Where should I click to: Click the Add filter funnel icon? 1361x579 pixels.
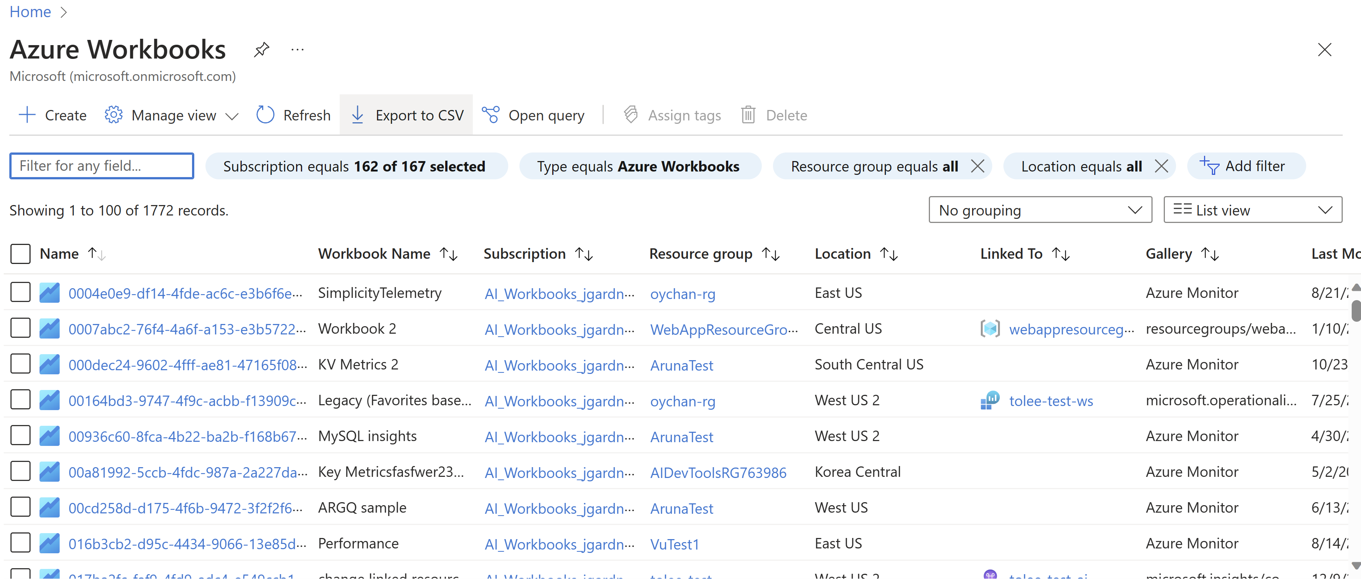coord(1209,166)
